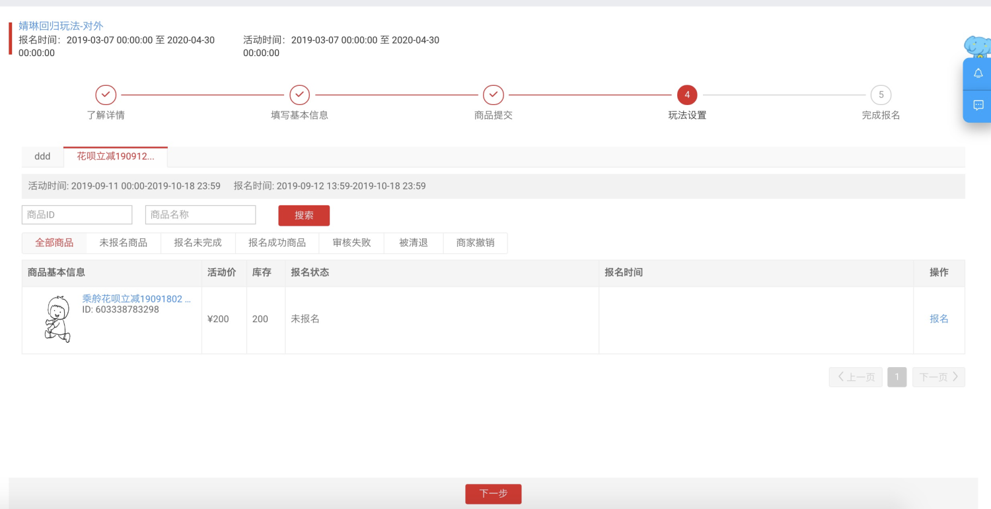Click 报名 link in 操作 column
The height and width of the screenshot is (509, 991).
pyautogui.click(x=939, y=319)
